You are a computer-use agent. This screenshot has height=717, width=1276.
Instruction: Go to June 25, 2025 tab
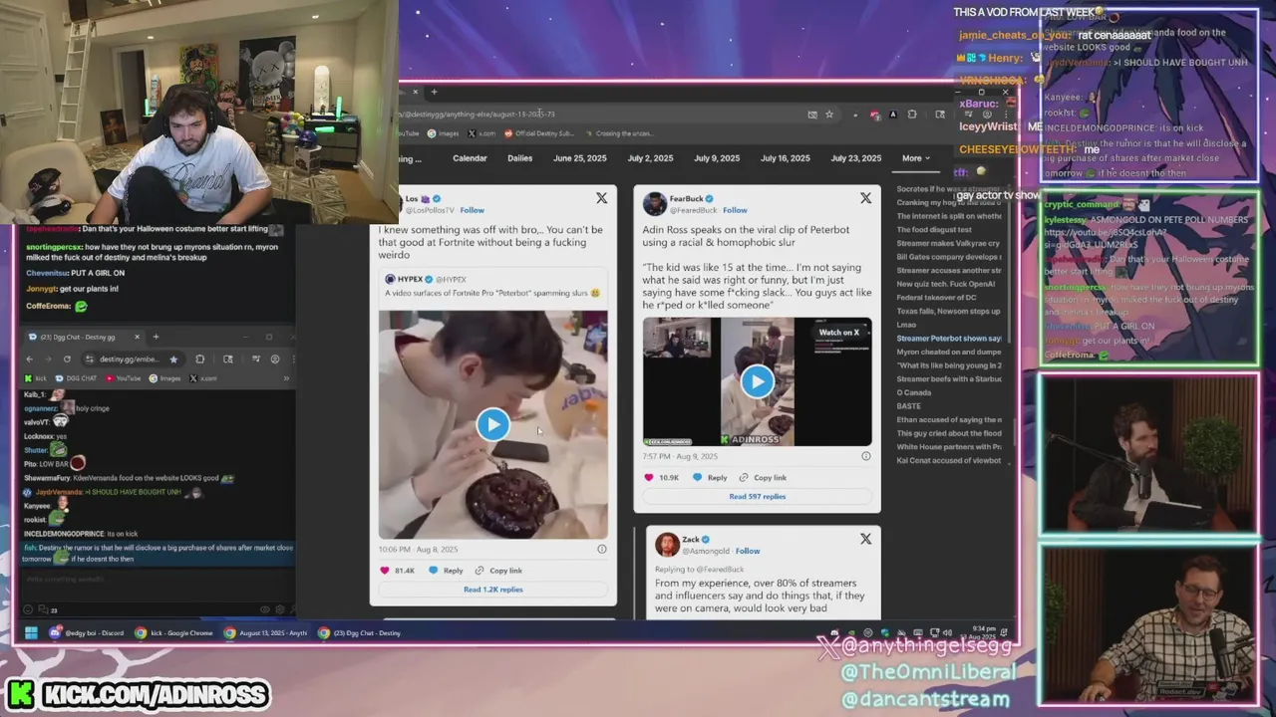click(580, 158)
